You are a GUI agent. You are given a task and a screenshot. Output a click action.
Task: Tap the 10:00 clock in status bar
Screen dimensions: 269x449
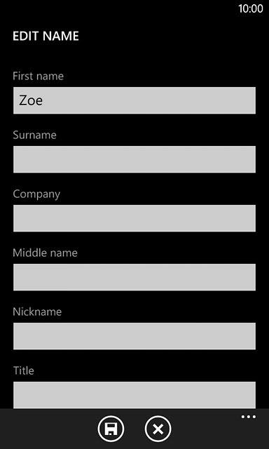[x=251, y=8]
